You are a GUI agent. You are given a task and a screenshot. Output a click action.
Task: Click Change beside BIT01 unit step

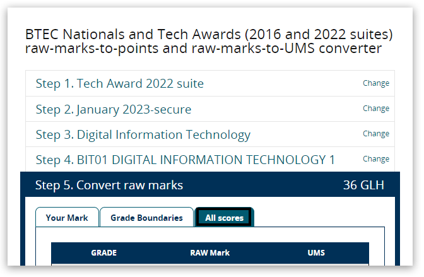[375, 159]
